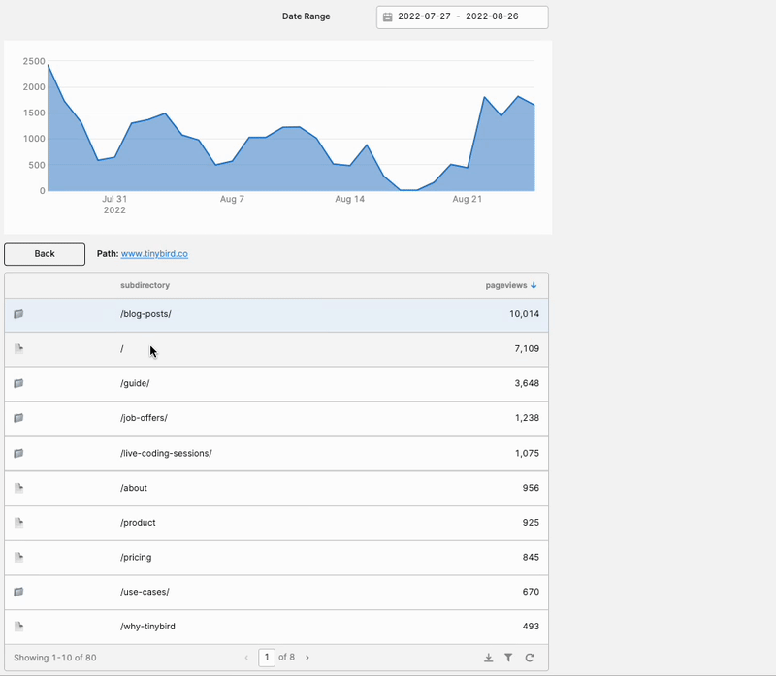The width and height of the screenshot is (776, 676).
Task: Go to next table page chevron
Action: point(307,658)
